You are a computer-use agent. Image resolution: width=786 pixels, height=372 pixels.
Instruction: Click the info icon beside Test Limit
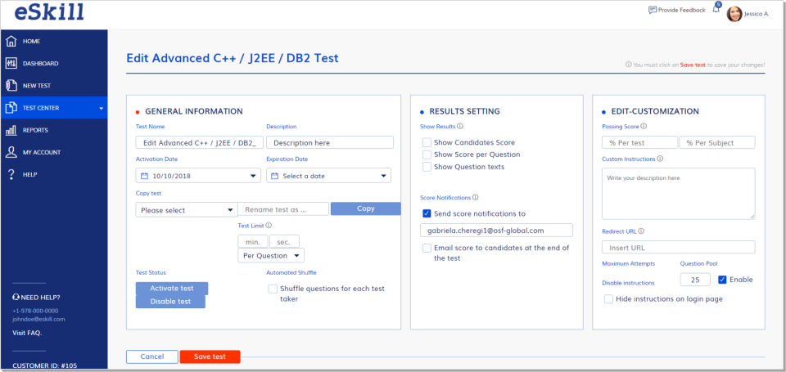pos(269,226)
